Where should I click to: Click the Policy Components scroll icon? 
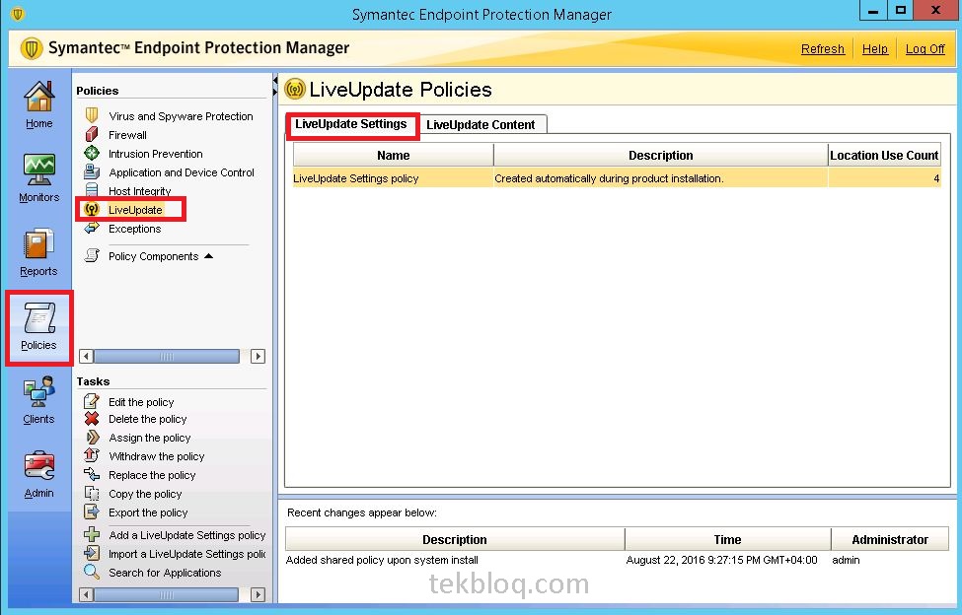[x=92, y=255]
